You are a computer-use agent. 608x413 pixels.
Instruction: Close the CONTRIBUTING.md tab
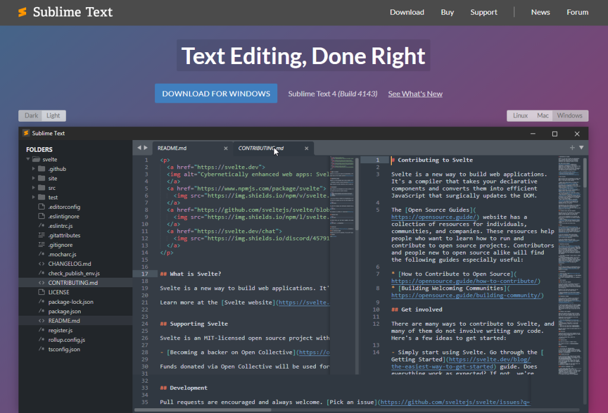pyautogui.click(x=306, y=148)
